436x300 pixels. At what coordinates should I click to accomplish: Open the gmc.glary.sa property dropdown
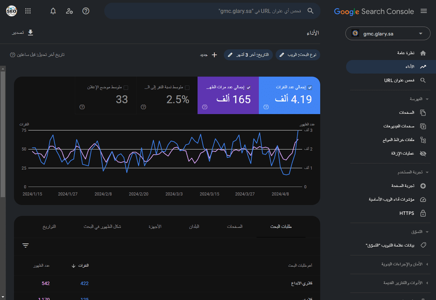(x=387, y=34)
